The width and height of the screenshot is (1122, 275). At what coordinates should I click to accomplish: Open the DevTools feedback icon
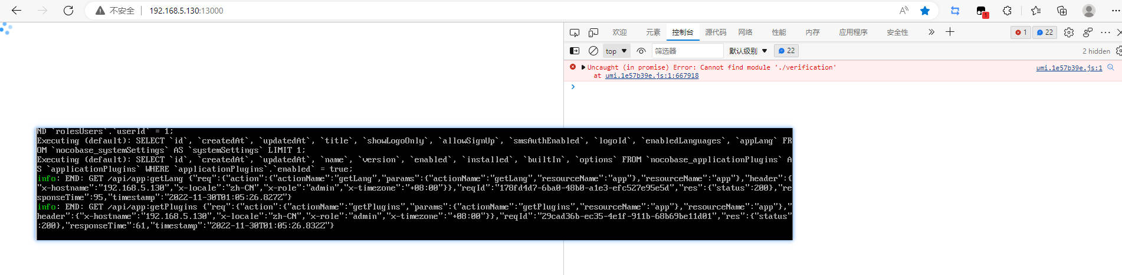(1088, 32)
